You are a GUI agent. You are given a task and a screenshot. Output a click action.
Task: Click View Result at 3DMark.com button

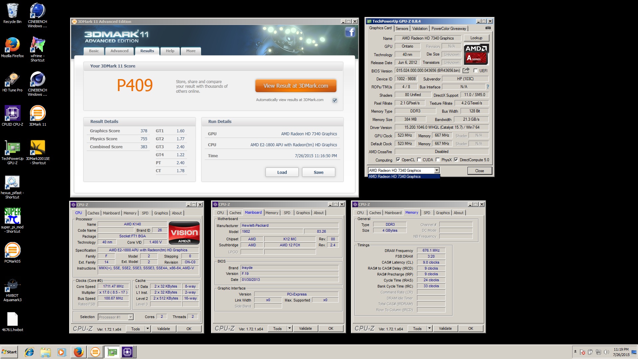coord(295,86)
